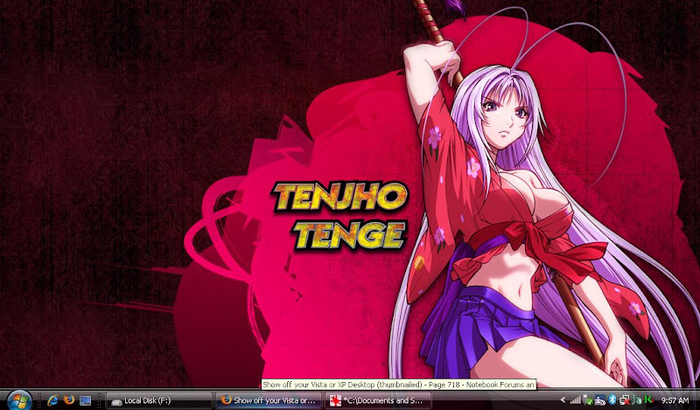Click the Show Desktop quick launch icon
This screenshot has height=410, width=700.
click(x=85, y=400)
